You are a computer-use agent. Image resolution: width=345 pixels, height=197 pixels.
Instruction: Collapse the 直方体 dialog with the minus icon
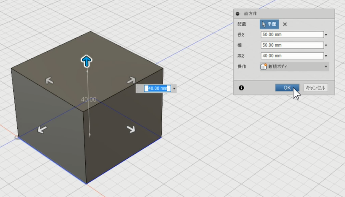[x=237, y=14]
